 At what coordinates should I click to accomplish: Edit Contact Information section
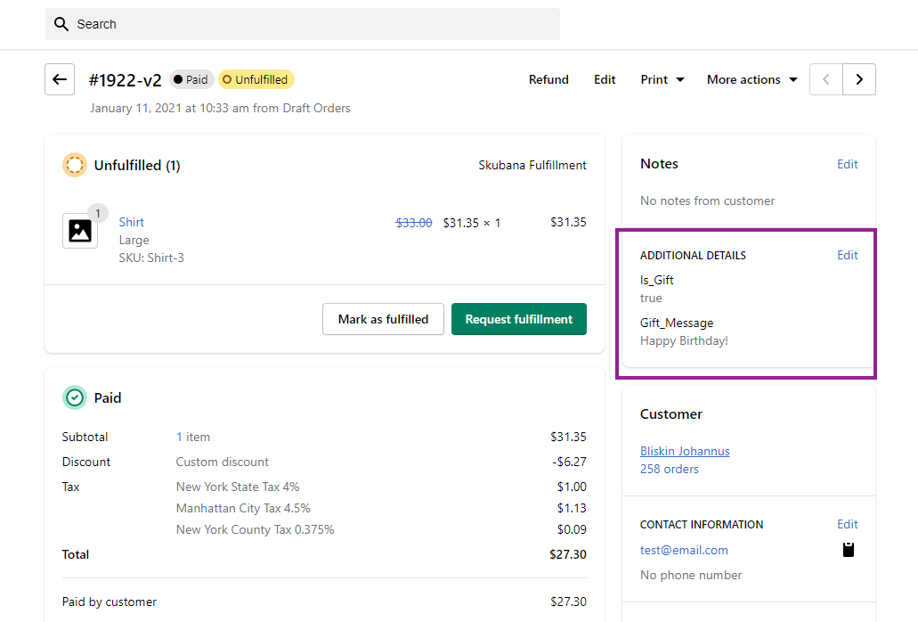pos(847,524)
